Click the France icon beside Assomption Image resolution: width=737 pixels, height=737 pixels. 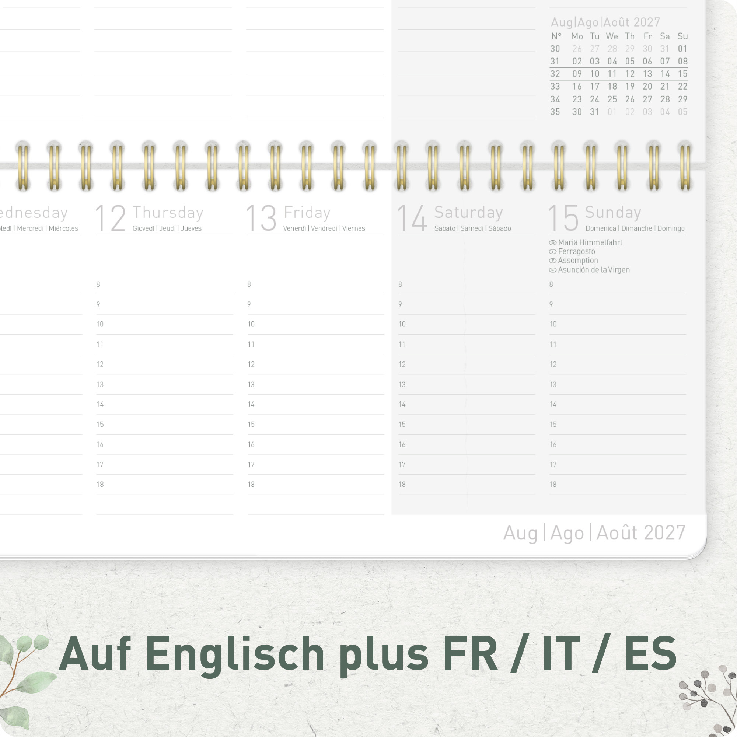coord(552,261)
